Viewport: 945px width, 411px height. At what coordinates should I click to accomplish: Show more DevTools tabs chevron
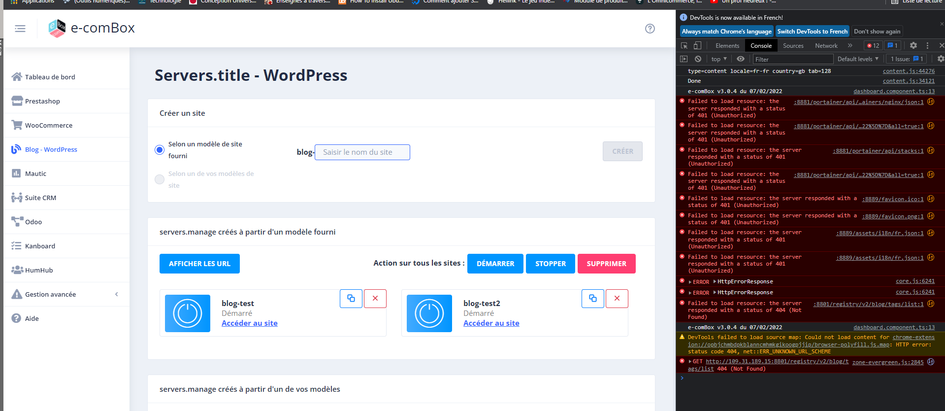pyautogui.click(x=850, y=45)
